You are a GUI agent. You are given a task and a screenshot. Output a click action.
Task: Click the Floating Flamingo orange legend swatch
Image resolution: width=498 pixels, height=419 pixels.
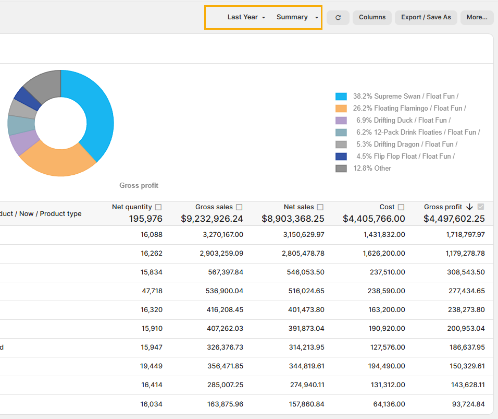point(341,109)
